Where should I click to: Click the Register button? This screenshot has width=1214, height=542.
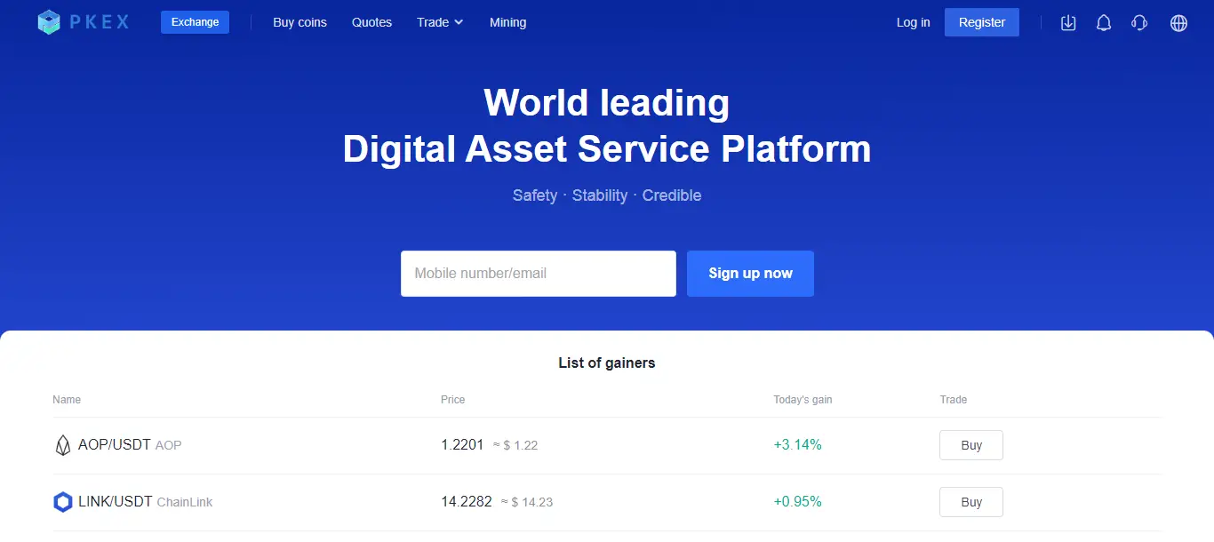(981, 21)
